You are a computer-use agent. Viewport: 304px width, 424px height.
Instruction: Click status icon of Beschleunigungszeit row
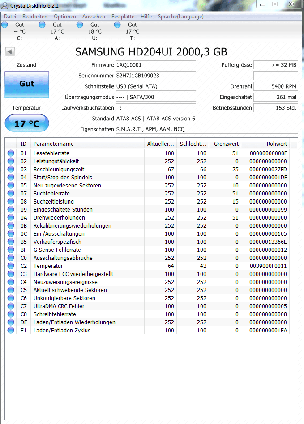pos(11,169)
